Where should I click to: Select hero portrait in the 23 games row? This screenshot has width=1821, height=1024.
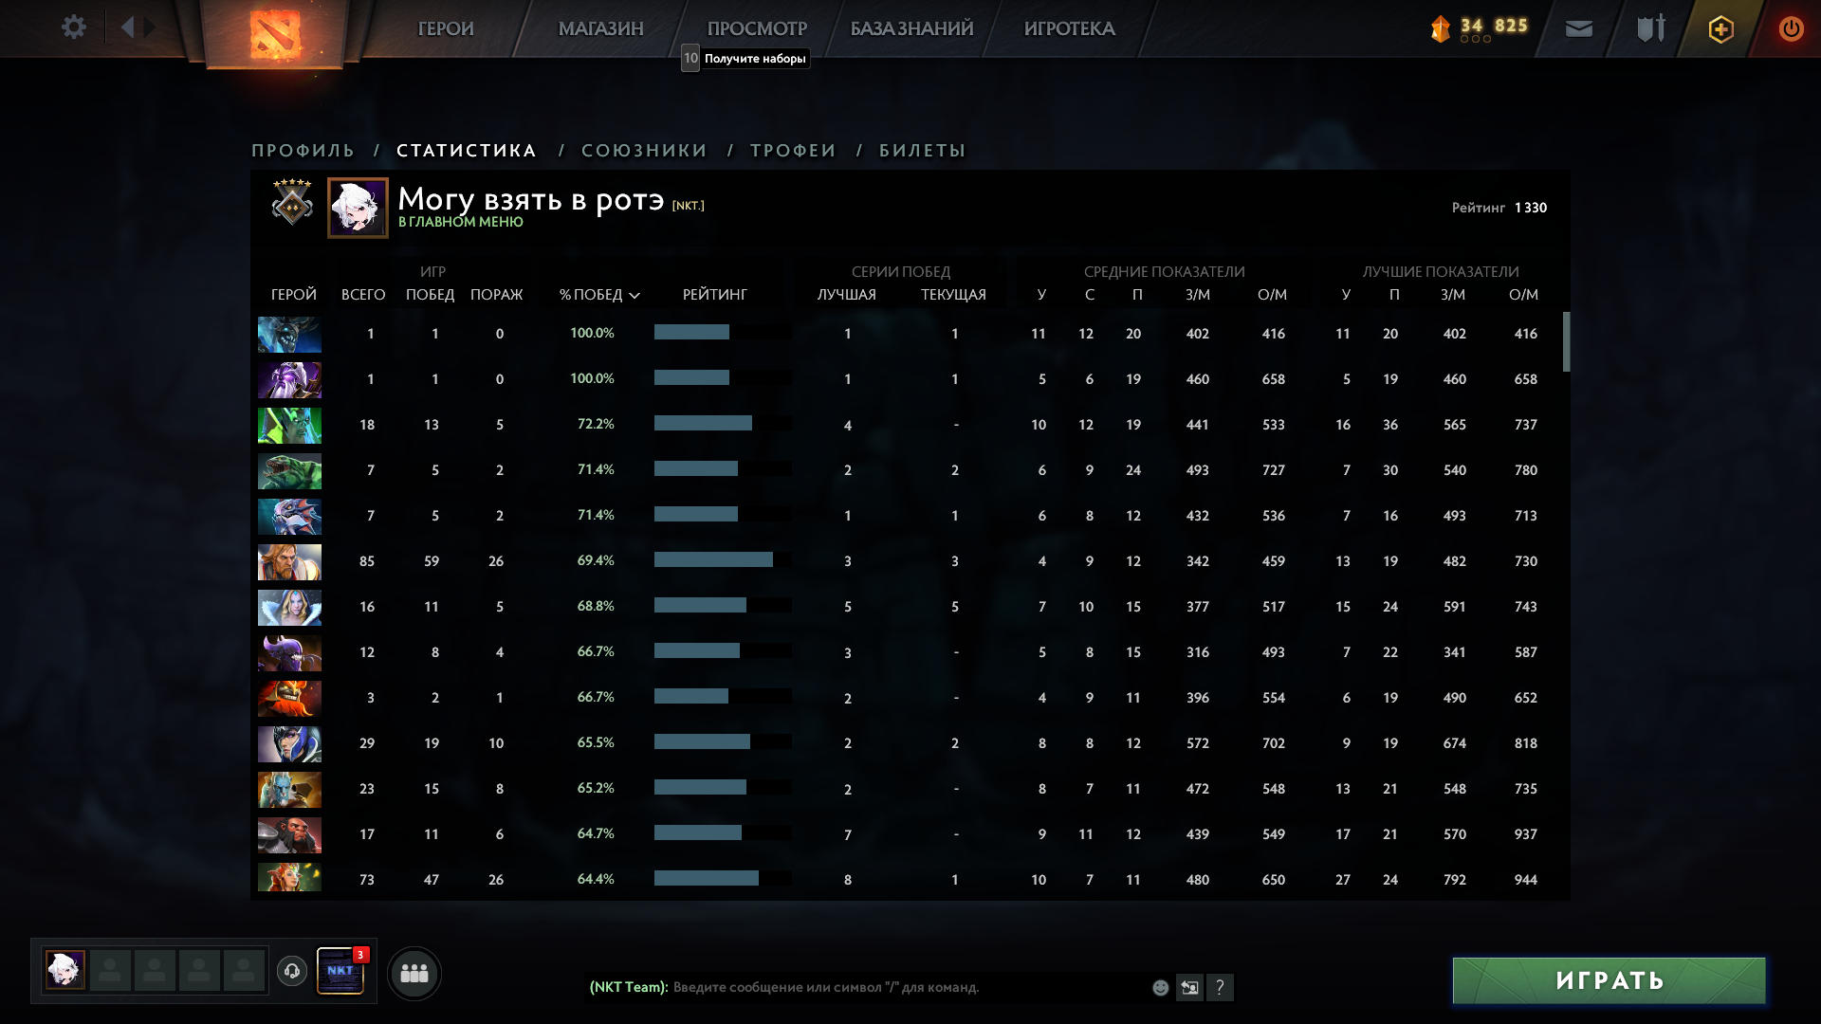coord(289,789)
